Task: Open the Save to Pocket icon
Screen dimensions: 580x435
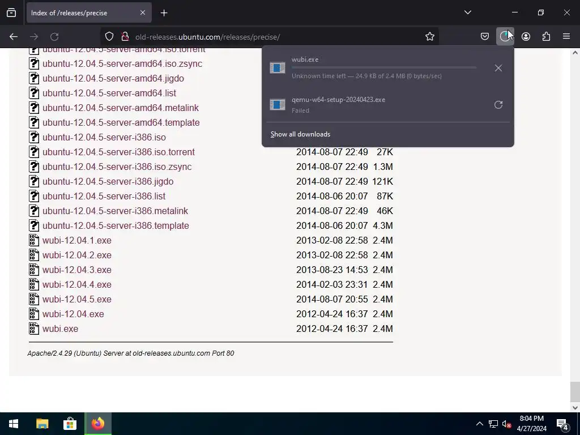Action: tap(485, 37)
